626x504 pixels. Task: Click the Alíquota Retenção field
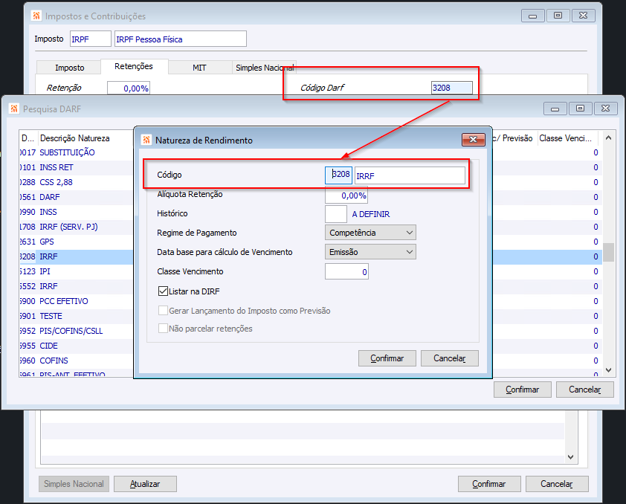pyautogui.click(x=346, y=196)
